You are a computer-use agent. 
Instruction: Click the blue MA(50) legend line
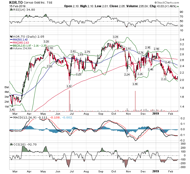[11, 40]
